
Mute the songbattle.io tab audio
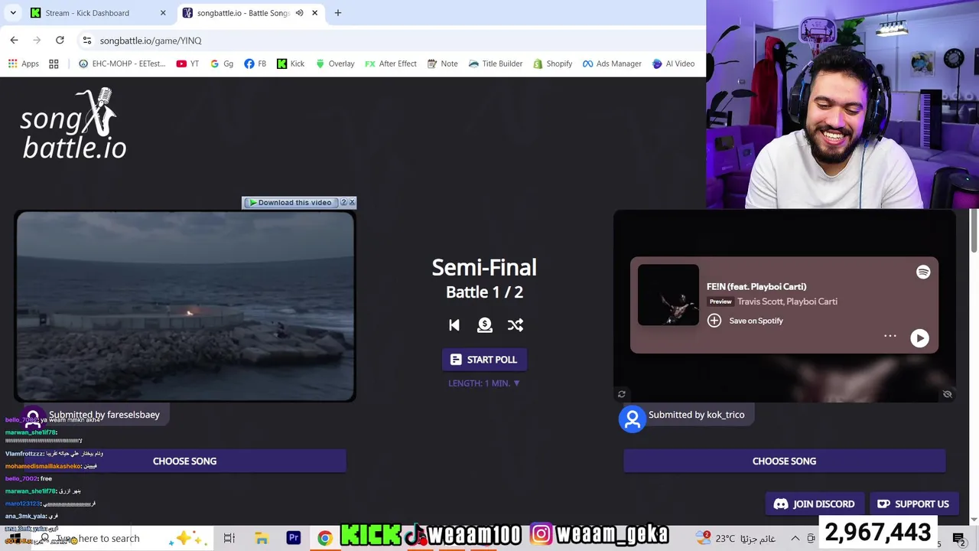click(300, 13)
